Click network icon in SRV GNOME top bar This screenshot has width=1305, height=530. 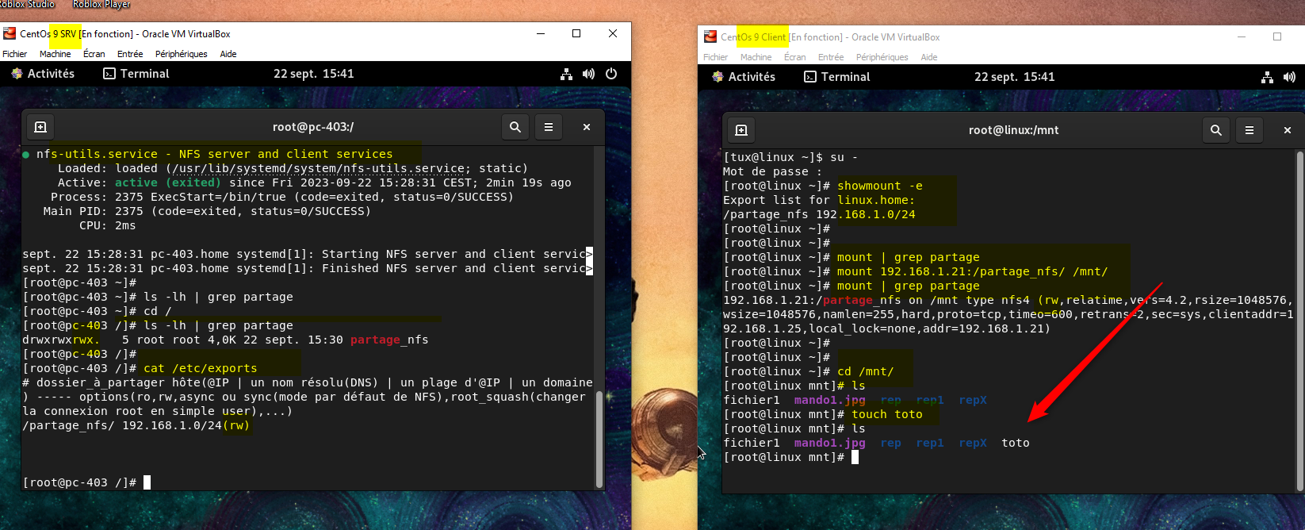pyautogui.click(x=566, y=74)
